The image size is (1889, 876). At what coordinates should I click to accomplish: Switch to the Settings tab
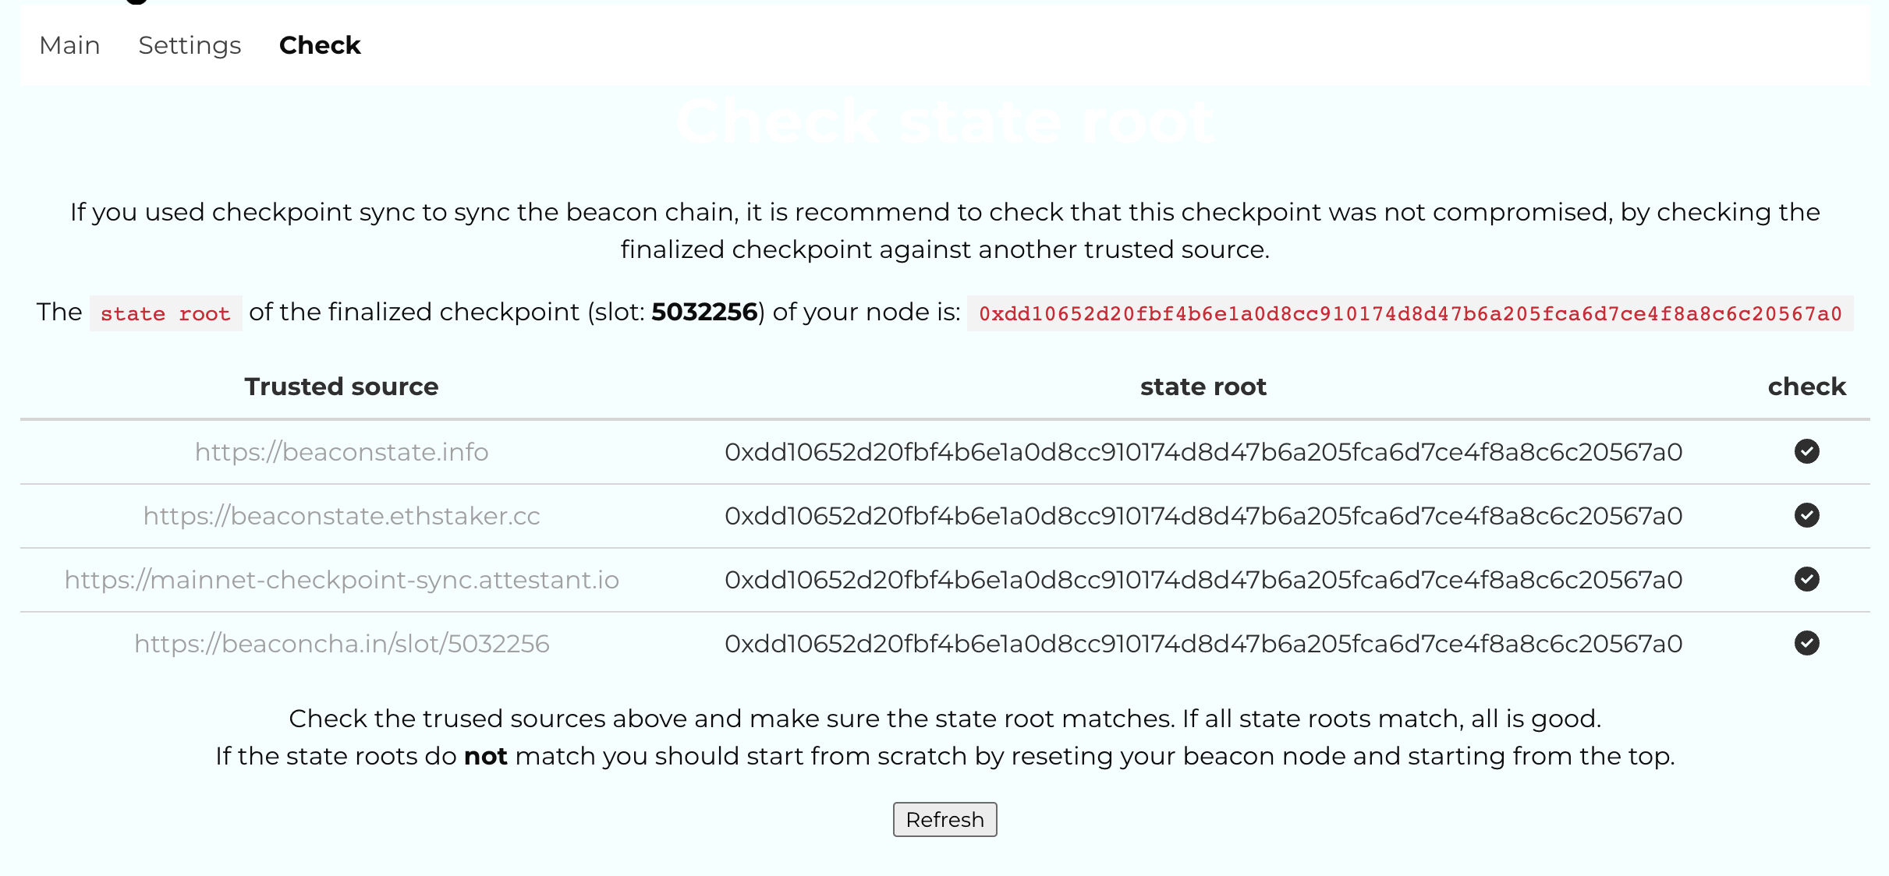(x=190, y=45)
